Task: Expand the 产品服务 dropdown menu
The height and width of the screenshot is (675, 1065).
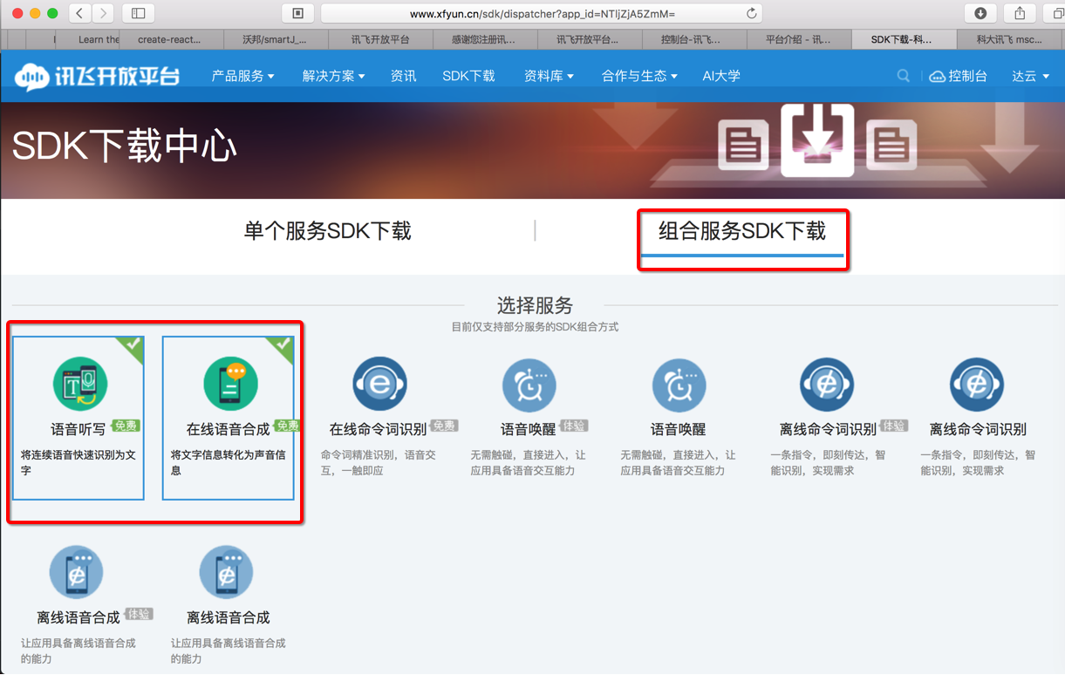Action: [242, 76]
